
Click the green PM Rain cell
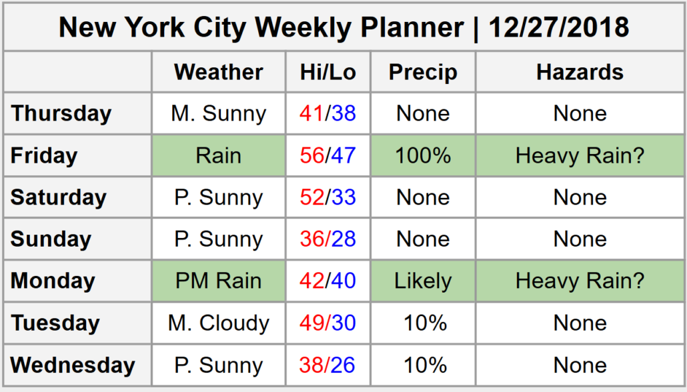(x=219, y=281)
